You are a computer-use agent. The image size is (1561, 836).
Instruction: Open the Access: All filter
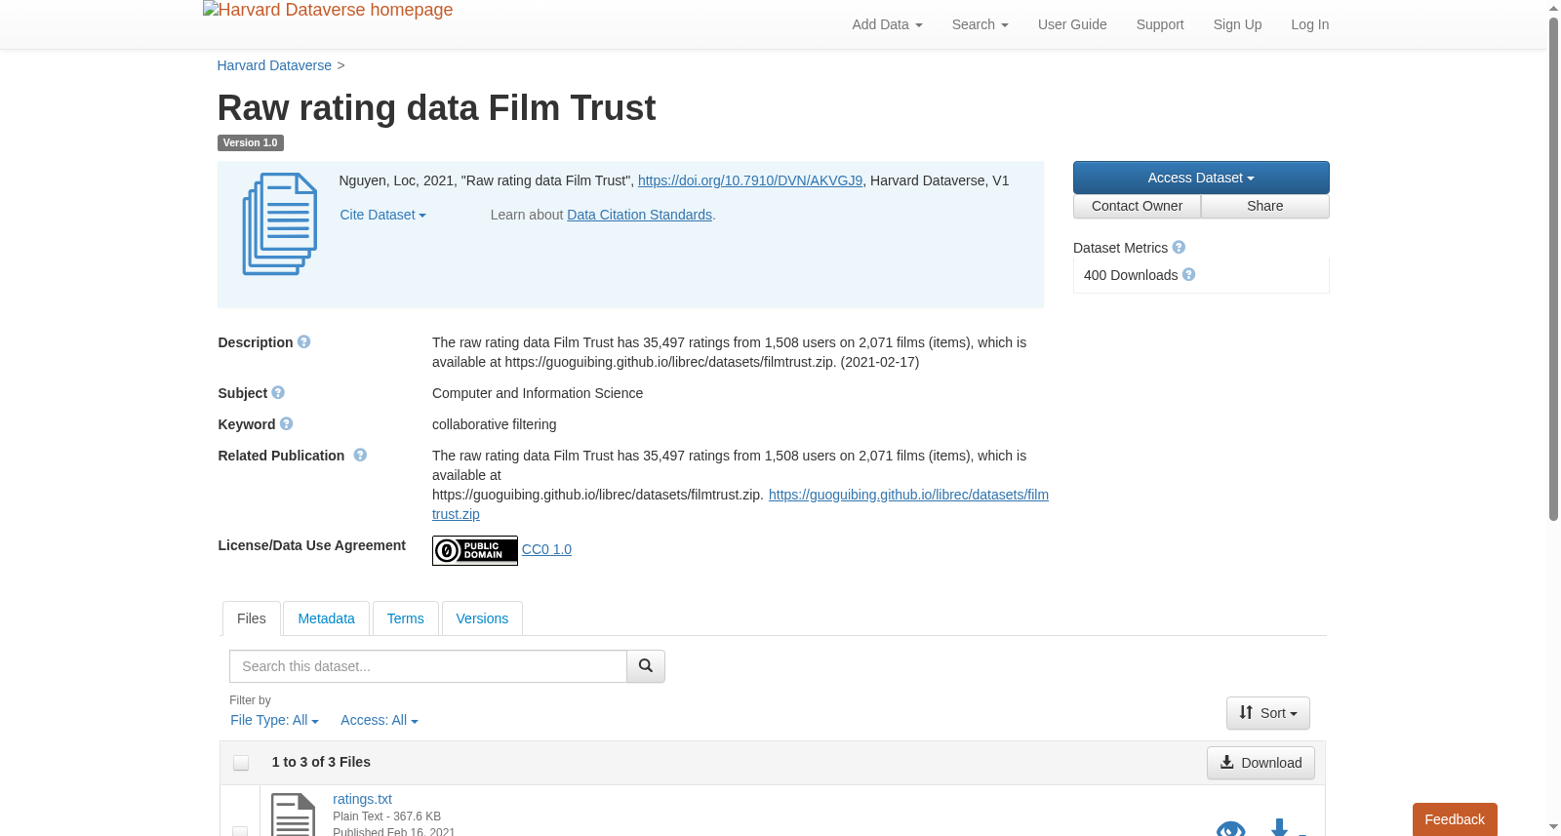pos(379,720)
